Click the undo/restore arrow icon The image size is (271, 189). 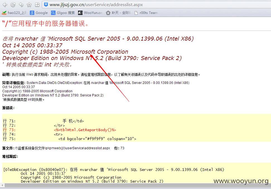click(21, 5)
